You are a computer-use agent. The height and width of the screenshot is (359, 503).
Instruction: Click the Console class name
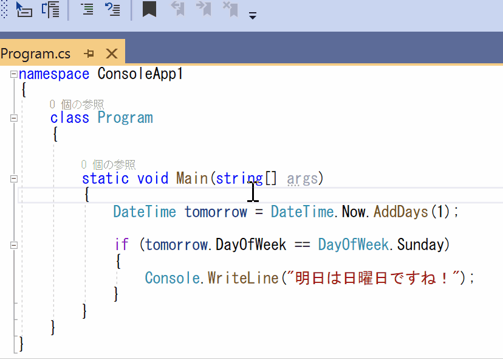coord(173,278)
